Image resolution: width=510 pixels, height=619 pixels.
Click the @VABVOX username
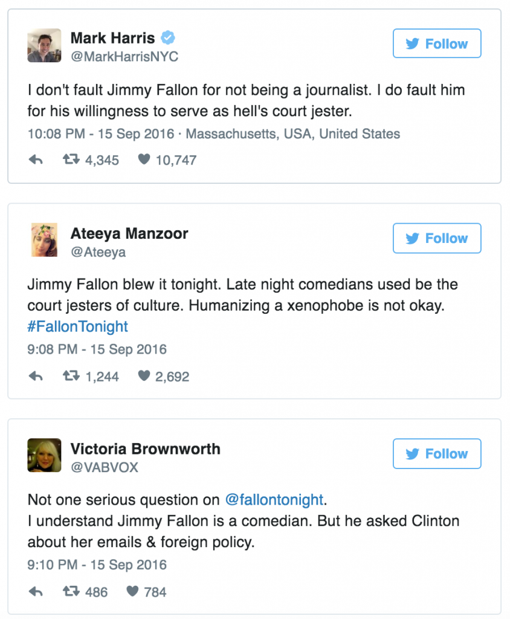tap(105, 467)
